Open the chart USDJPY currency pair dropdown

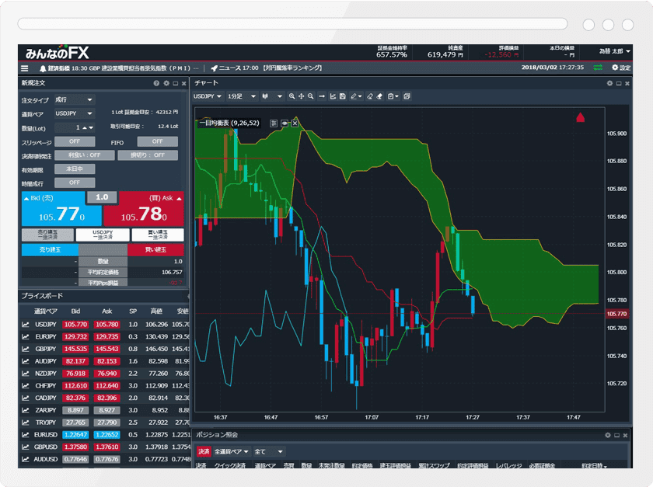pyautogui.click(x=208, y=96)
